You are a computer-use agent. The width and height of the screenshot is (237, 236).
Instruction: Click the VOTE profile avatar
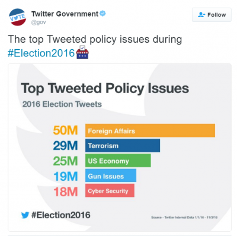pyautogui.click(x=17, y=17)
